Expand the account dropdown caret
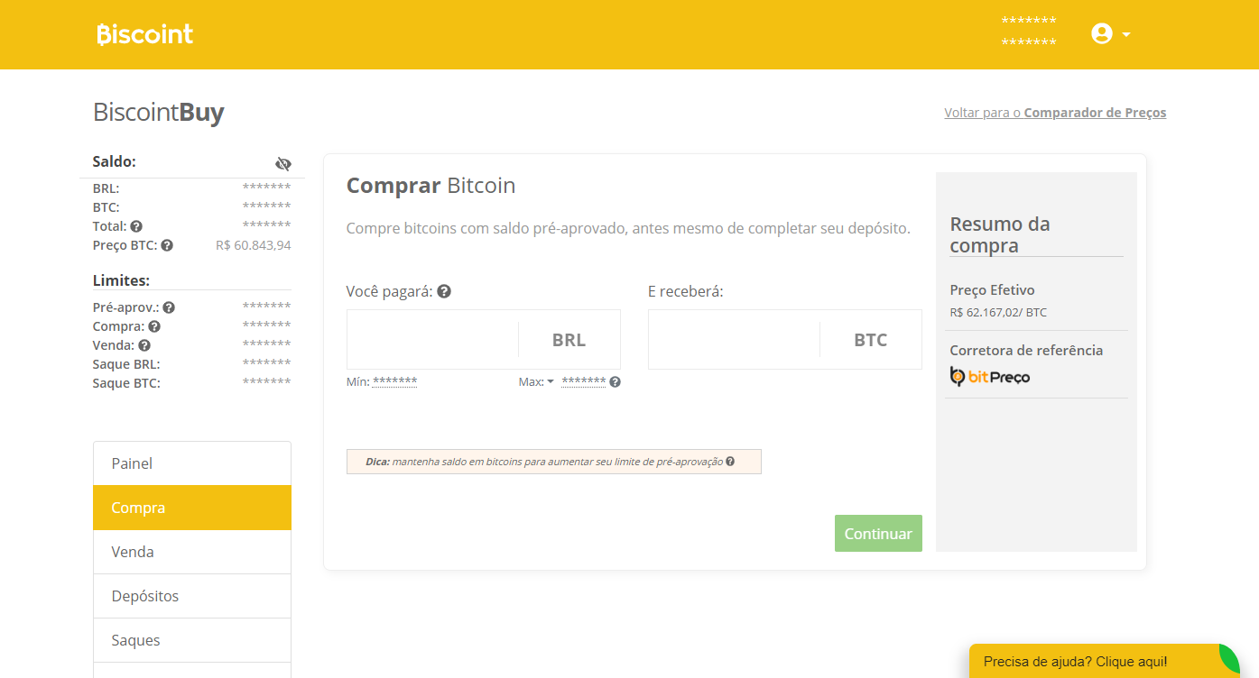Screen dimensions: 1259x678 (1126, 35)
